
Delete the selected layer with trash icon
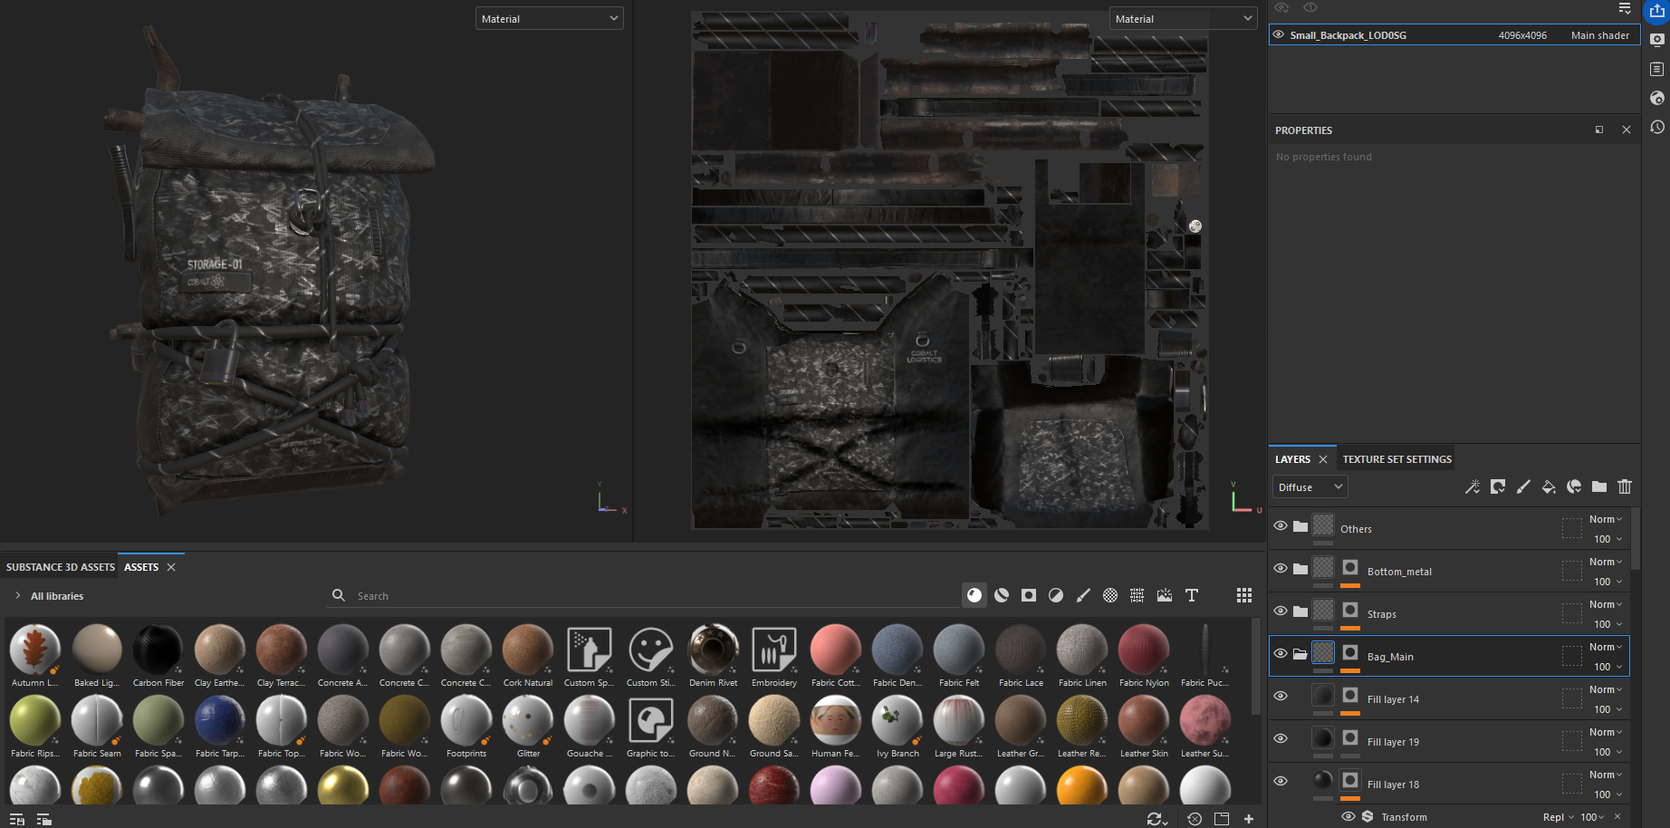tap(1625, 486)
